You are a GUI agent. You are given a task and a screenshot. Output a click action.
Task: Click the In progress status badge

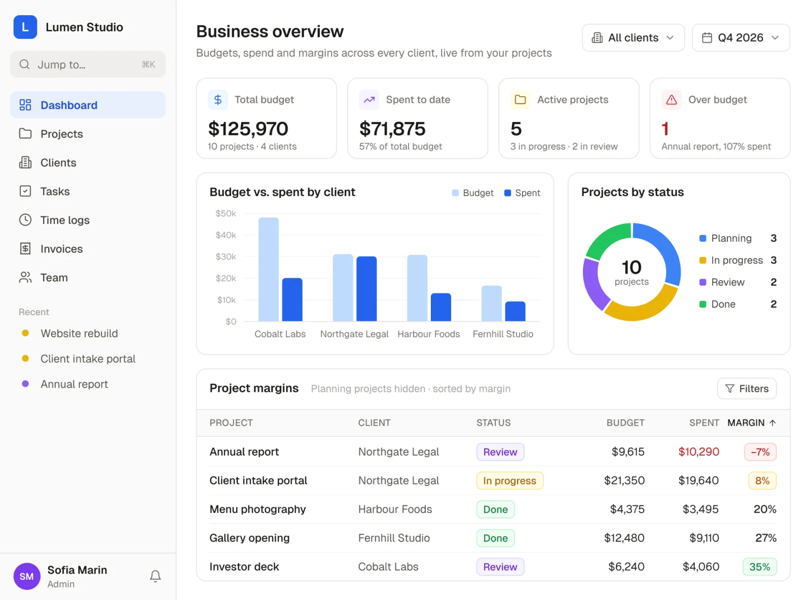509,481
